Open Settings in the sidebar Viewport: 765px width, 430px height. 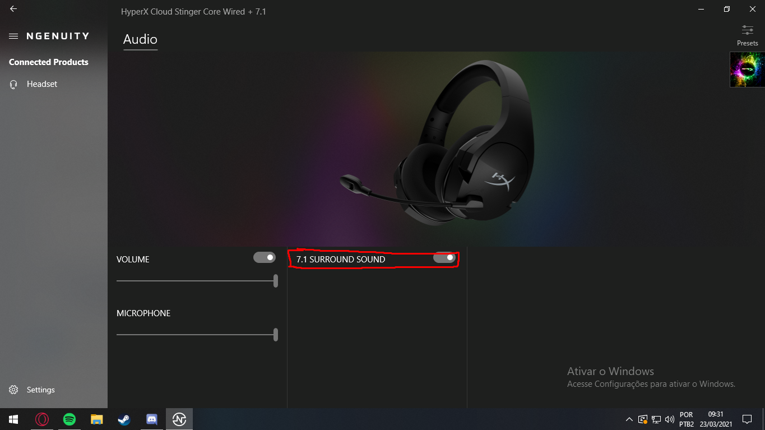coord(41,390)
